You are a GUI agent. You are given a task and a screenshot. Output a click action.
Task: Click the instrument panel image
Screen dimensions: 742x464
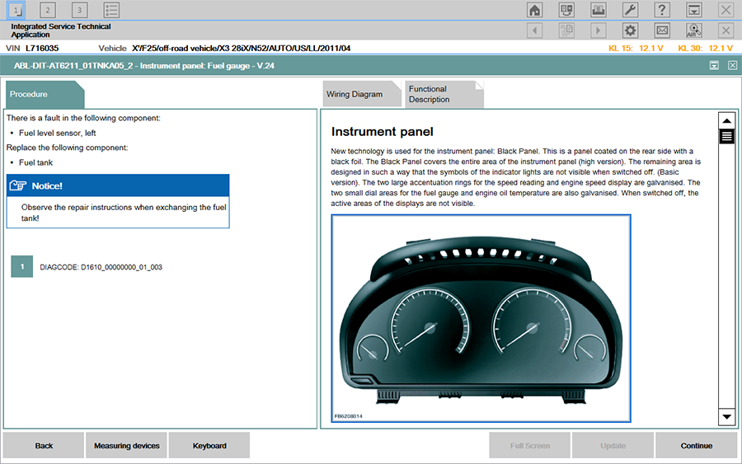coord(481,318)
